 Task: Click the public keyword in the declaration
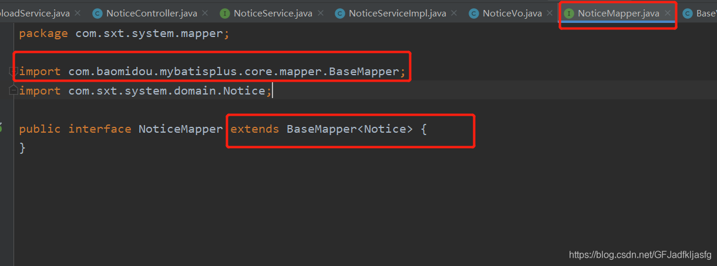click(x=40, y=129)
